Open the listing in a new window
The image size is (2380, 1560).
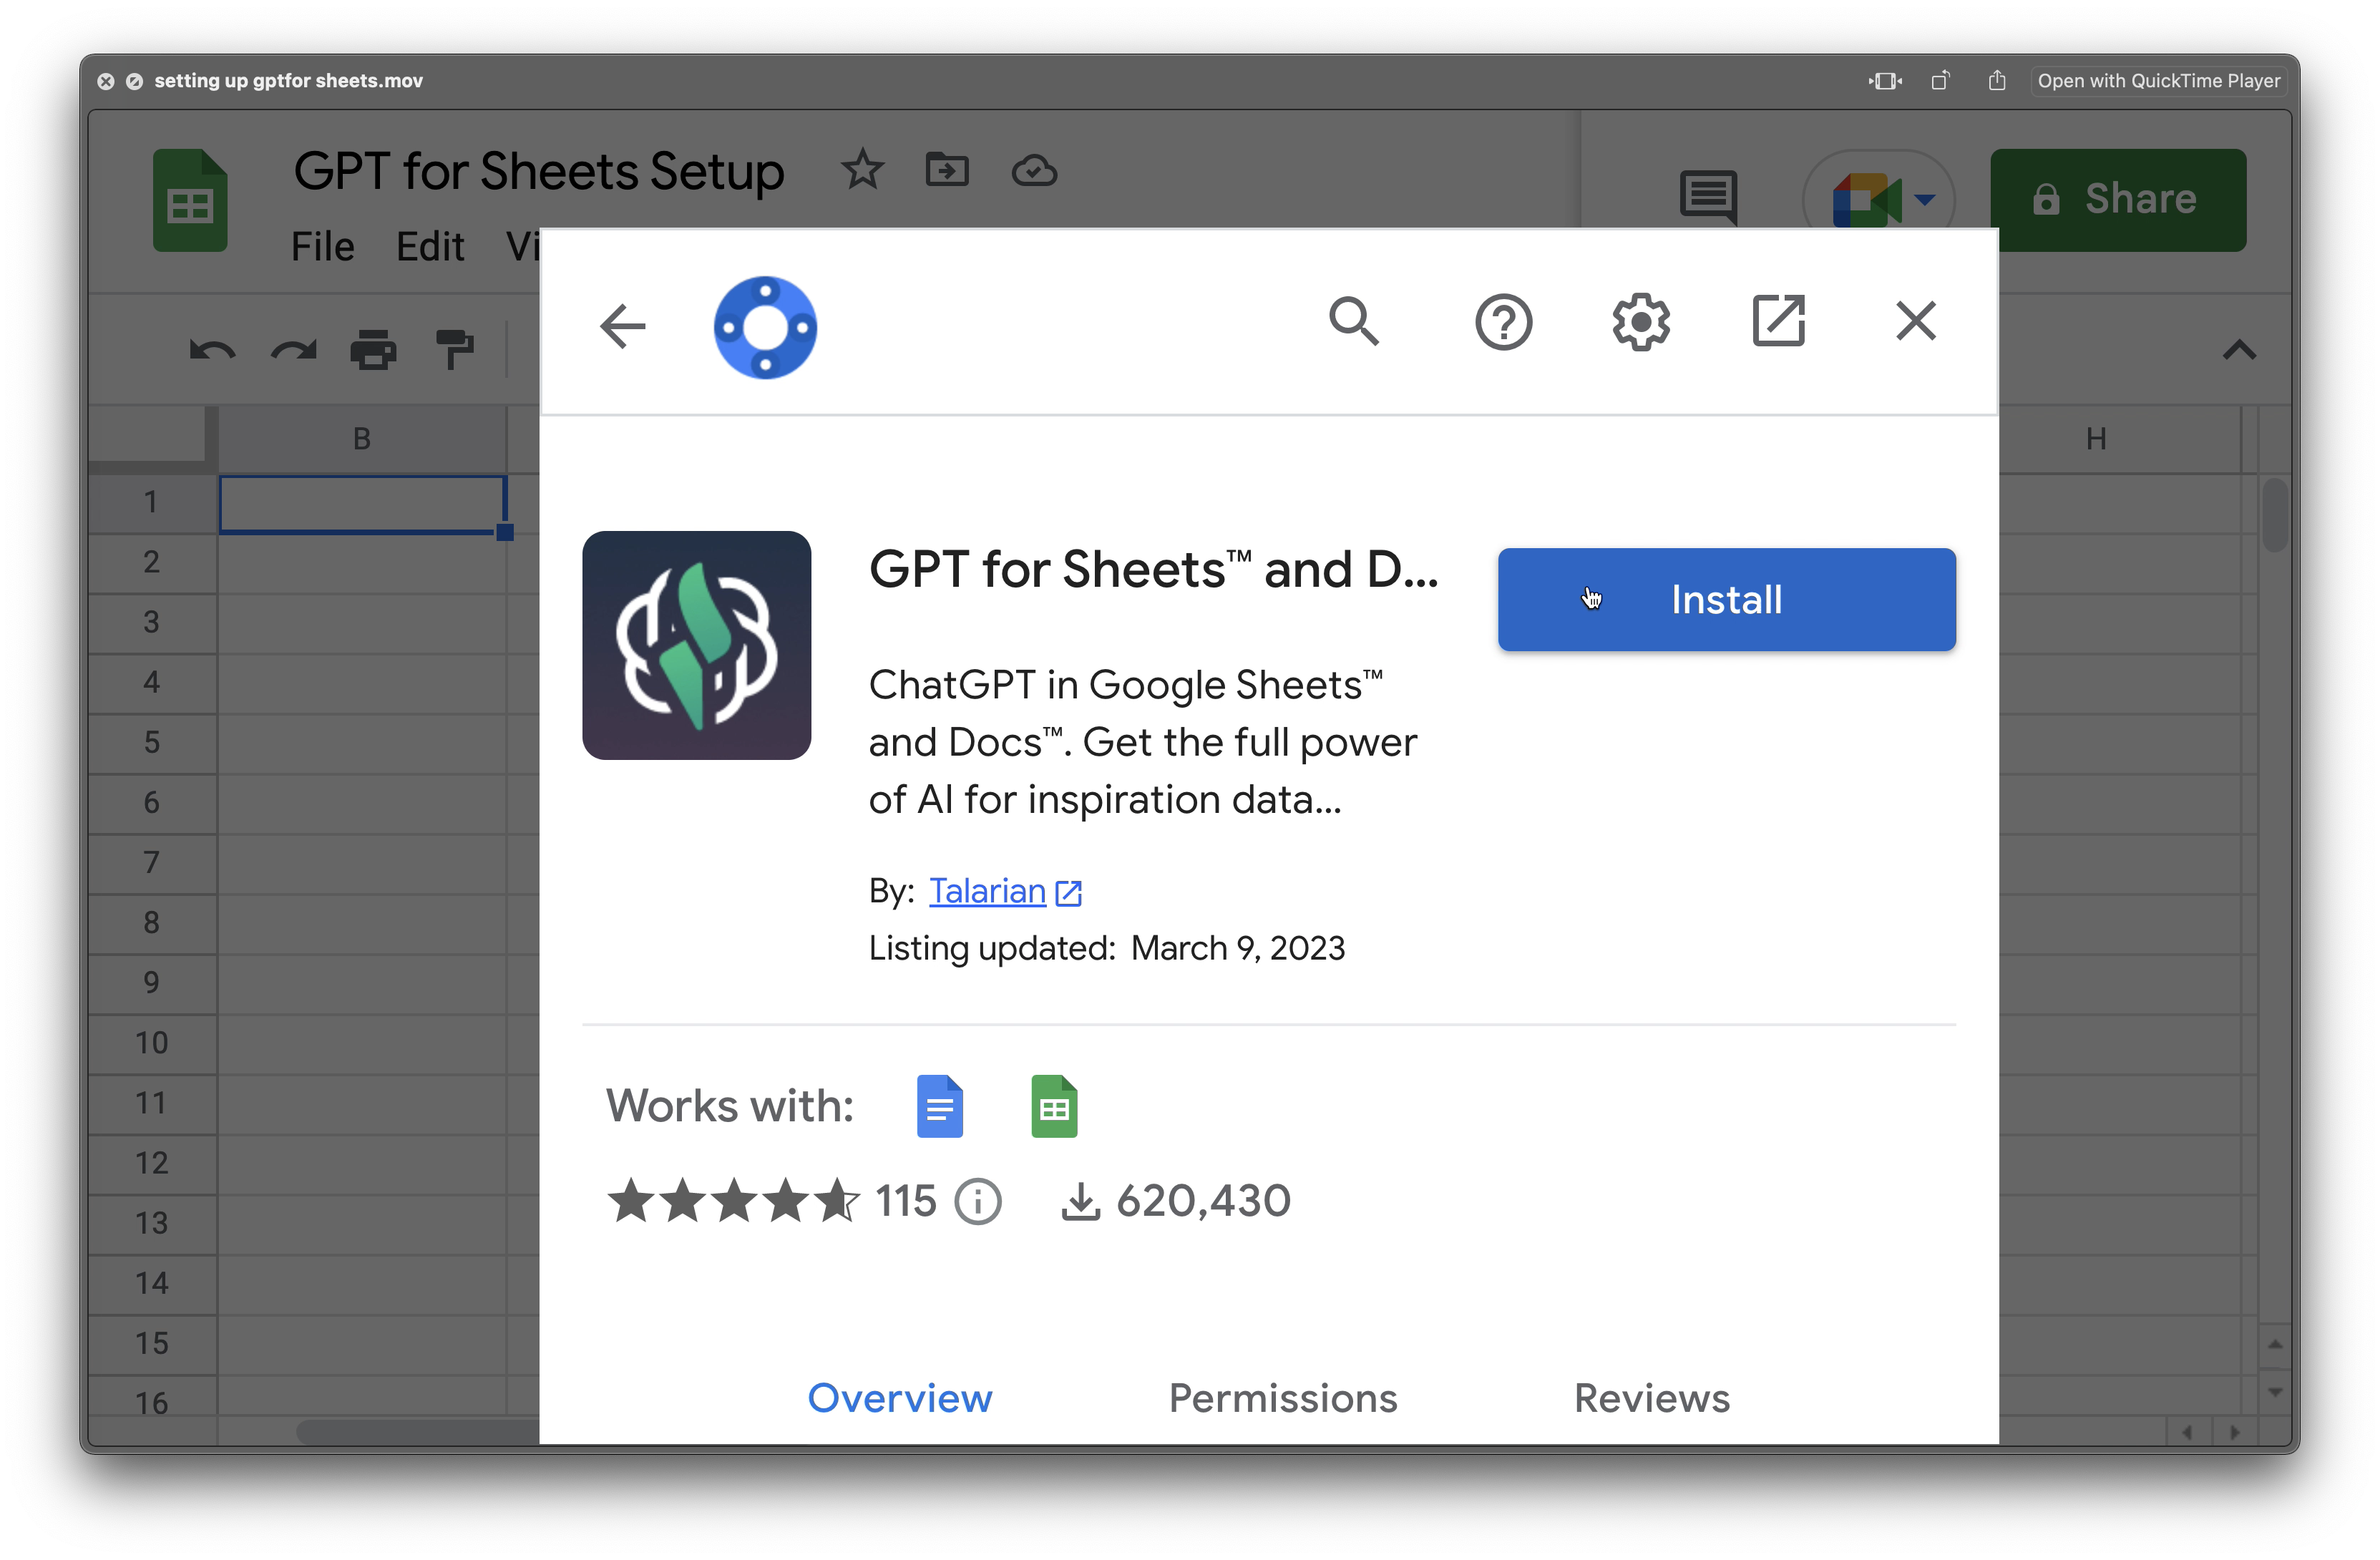coord(1778,322)
